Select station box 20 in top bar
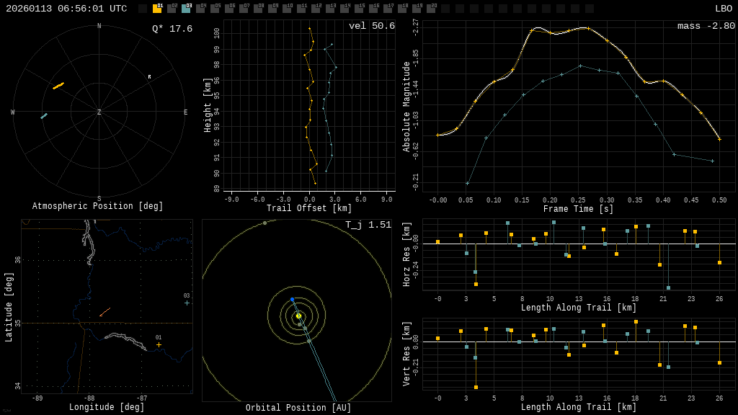The height and width of the screenshot is (415, 738). pos(431,9)
